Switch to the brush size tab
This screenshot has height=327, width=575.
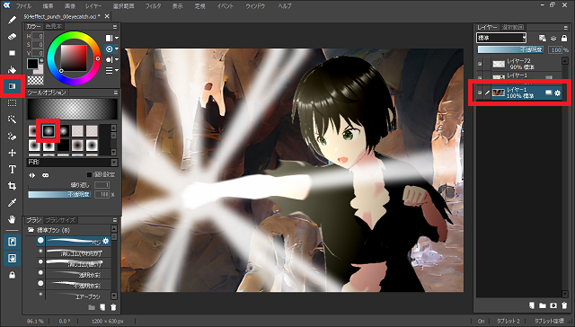(x=60, y=220)
